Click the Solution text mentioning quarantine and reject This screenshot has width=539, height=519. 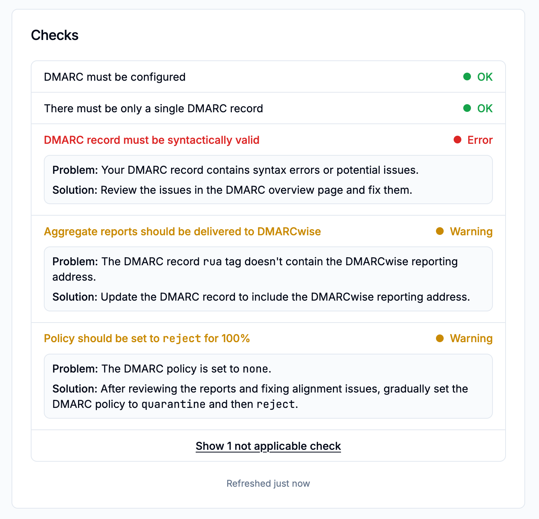click(x=260, y=396)
